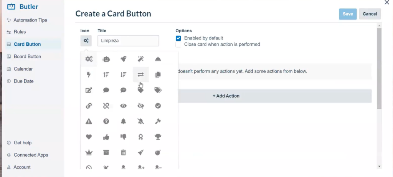393x177 pixels.
Task: Select the trophy icon
Action: point(158,137)
